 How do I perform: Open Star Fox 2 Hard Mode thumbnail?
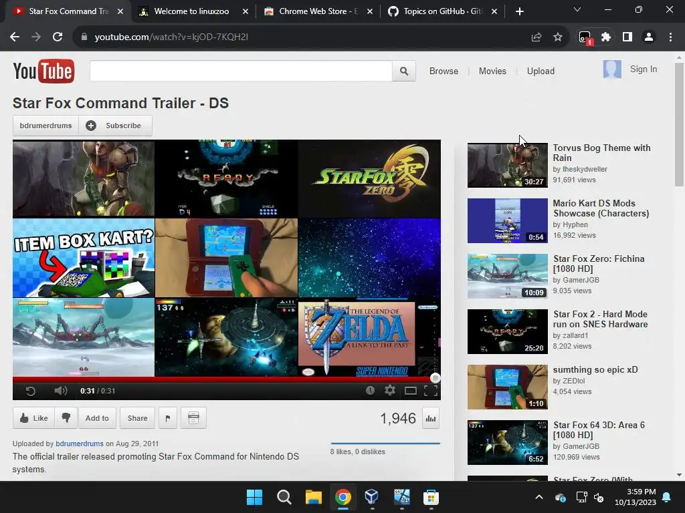tap(507, 331)
